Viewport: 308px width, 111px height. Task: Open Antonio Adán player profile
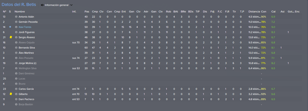click(x=26, y=17)
